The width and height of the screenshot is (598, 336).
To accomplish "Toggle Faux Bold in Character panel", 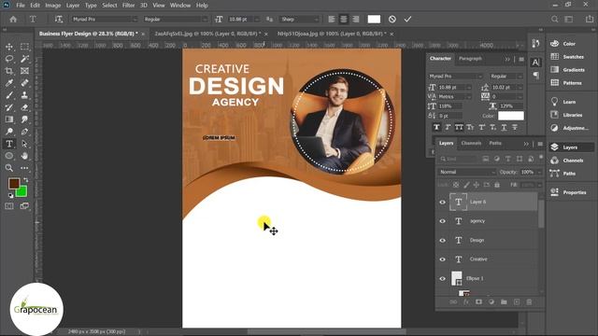I will point(436,127).
